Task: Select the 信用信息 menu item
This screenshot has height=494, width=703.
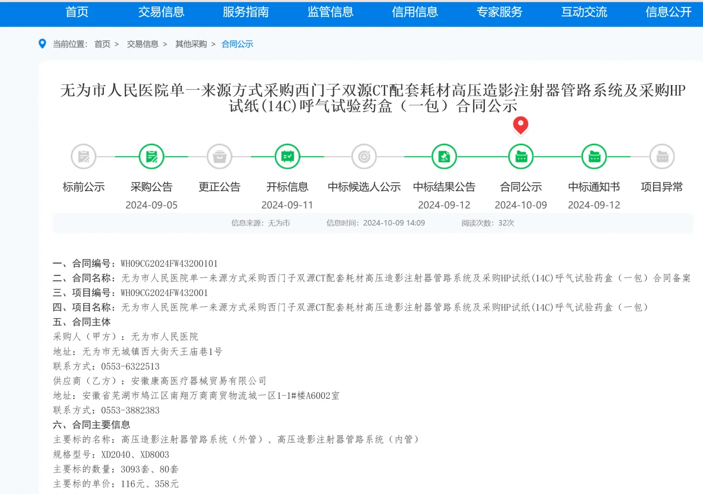Action: [414, 12]
